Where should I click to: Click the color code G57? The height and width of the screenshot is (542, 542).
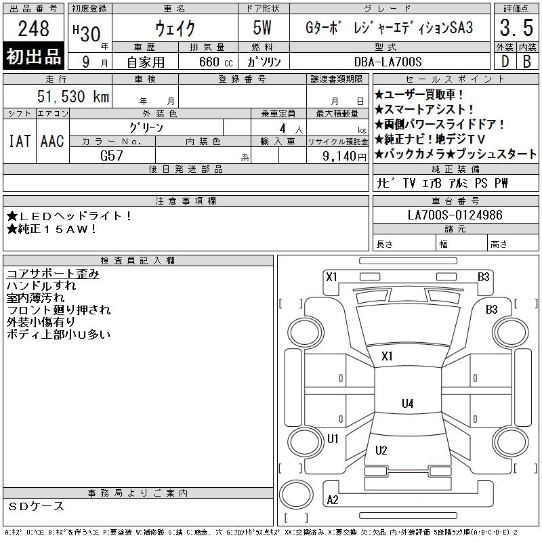tap(112, 155)
